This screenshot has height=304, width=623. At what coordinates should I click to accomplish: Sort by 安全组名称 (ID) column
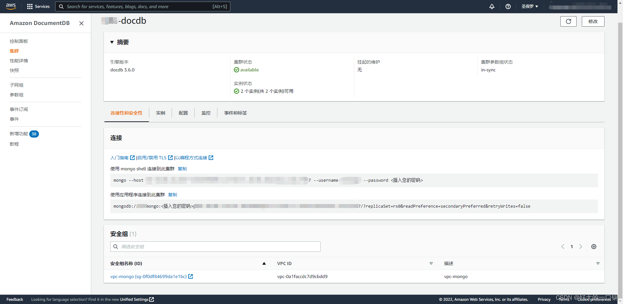264,263
